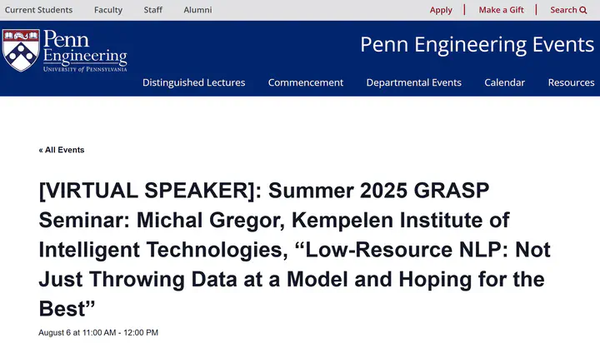Open the Staff link in top bar

pyautogui.click(x=153, y=10)
